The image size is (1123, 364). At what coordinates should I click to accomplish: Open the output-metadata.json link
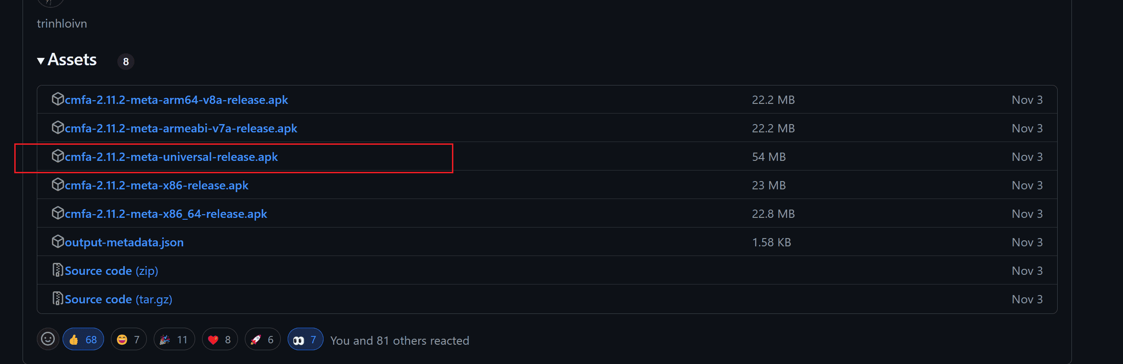coord(124,242)
